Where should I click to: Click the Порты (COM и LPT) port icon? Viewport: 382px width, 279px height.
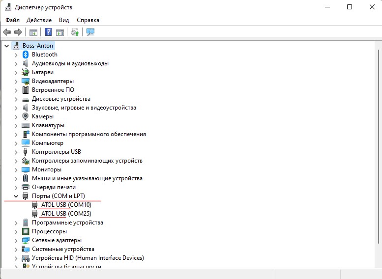pyautogui.click(x=26, y=196)
